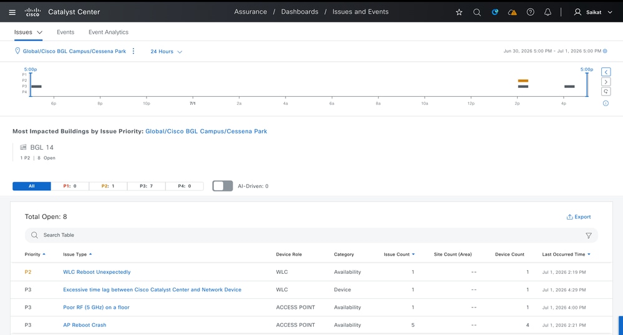
Task: View cloud warning status icon
Action: 513,12
